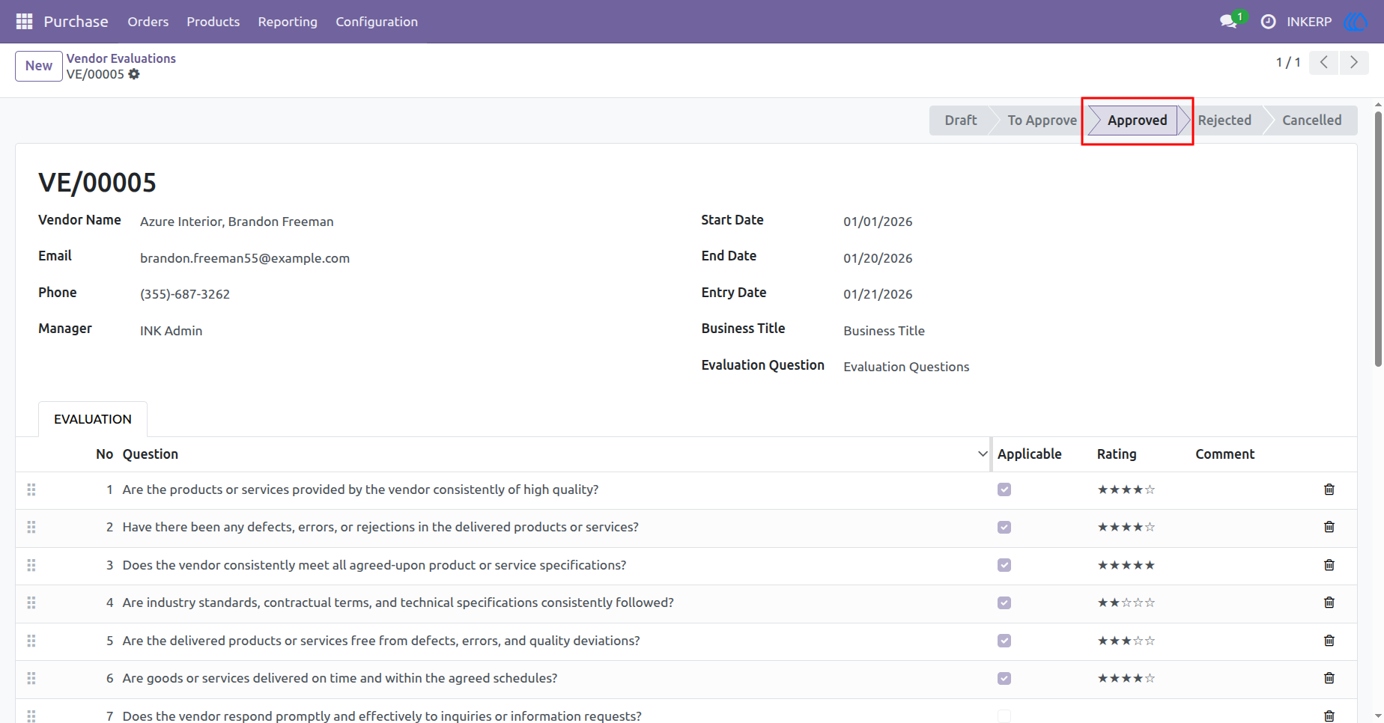Set status to Draft
This screenshot has width=1384, height=723.
point(960,120)
